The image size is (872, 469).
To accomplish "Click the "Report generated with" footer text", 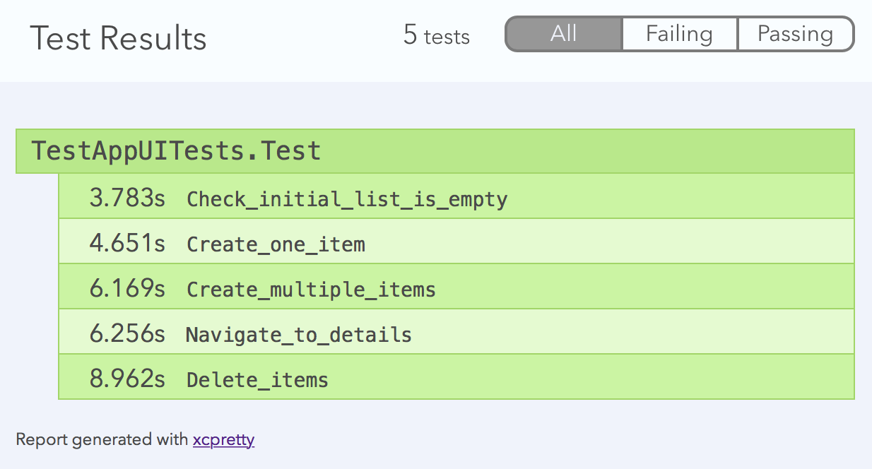I will tap(102, 439).
